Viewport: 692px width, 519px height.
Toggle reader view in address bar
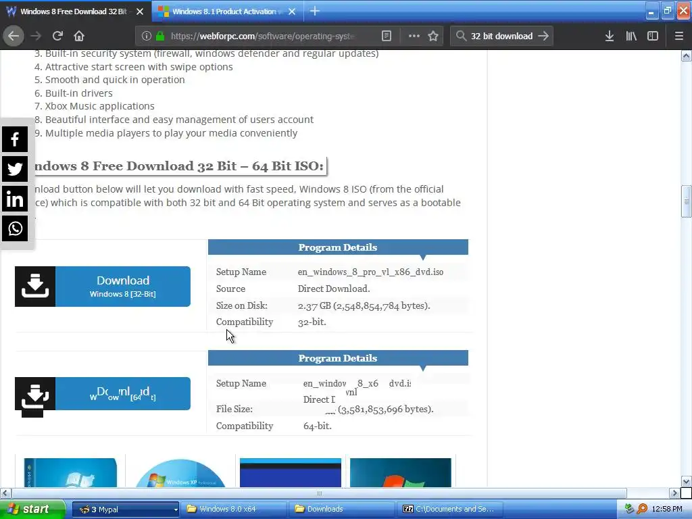coord(386,36)
